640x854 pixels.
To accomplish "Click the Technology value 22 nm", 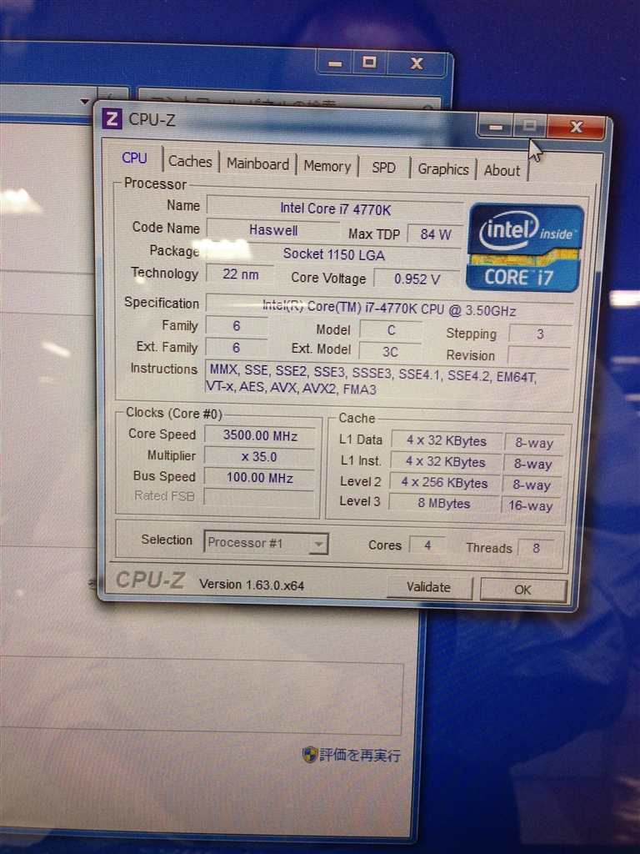I will point(240,274).
